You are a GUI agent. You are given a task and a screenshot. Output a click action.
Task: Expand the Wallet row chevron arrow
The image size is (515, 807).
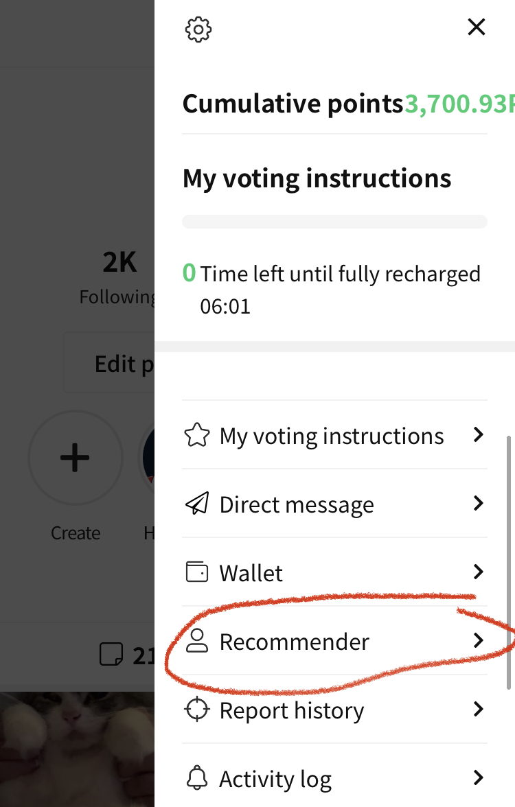point(479,572)
